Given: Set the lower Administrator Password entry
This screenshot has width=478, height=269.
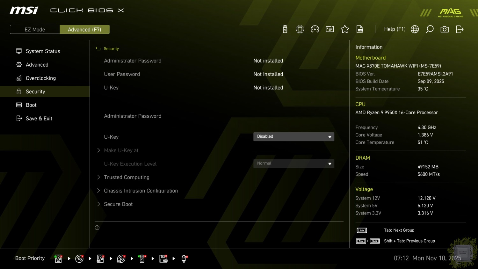Looking at the screenshot, I should click(133, 116).
